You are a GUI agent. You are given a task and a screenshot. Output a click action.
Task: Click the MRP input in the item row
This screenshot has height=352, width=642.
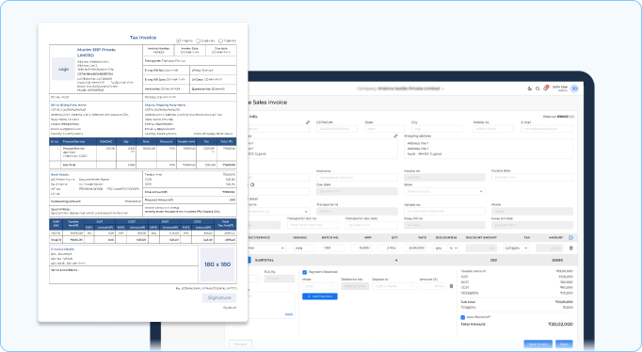361,248
